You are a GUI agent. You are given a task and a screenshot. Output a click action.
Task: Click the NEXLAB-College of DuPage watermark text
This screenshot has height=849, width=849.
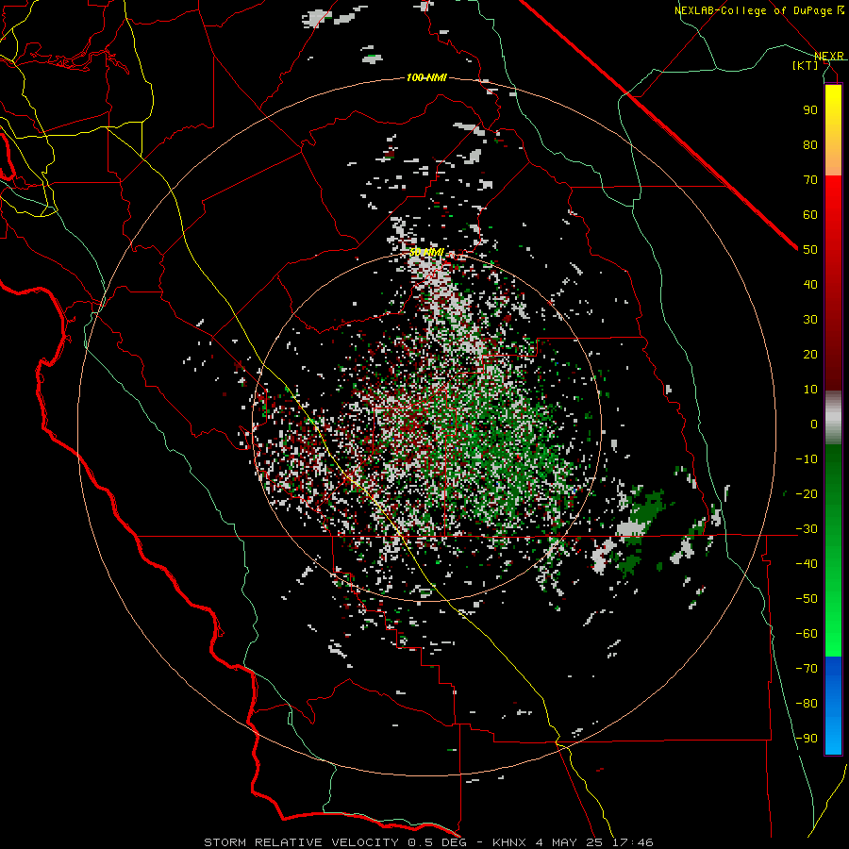[760, 10]
